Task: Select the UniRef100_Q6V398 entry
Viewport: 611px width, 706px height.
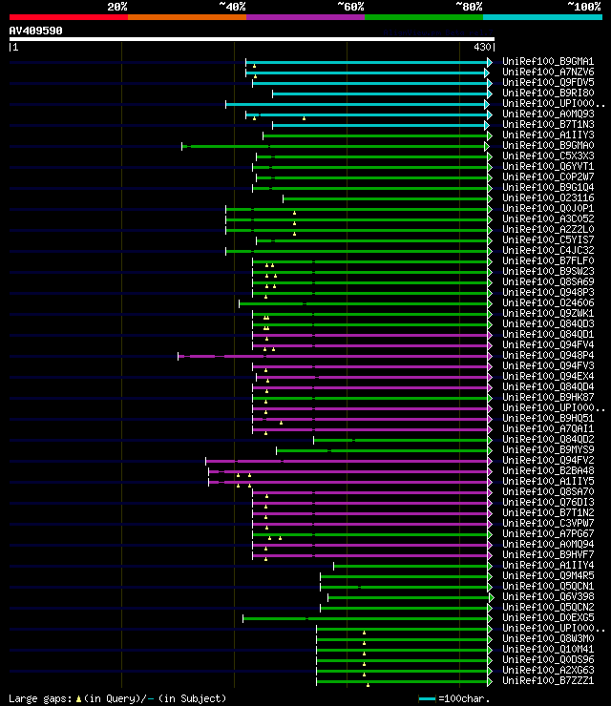Action: pos(548,597)
